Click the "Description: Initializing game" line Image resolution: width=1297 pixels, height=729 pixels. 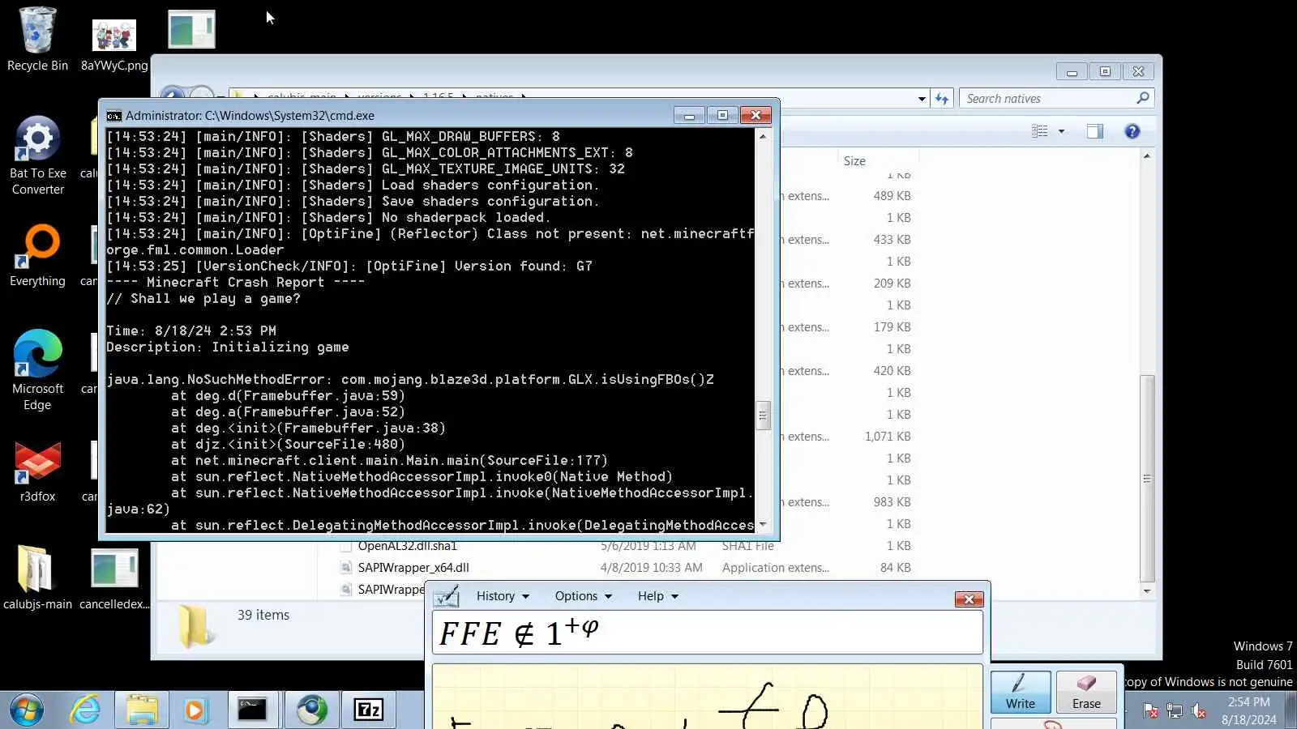click(228, 347)
